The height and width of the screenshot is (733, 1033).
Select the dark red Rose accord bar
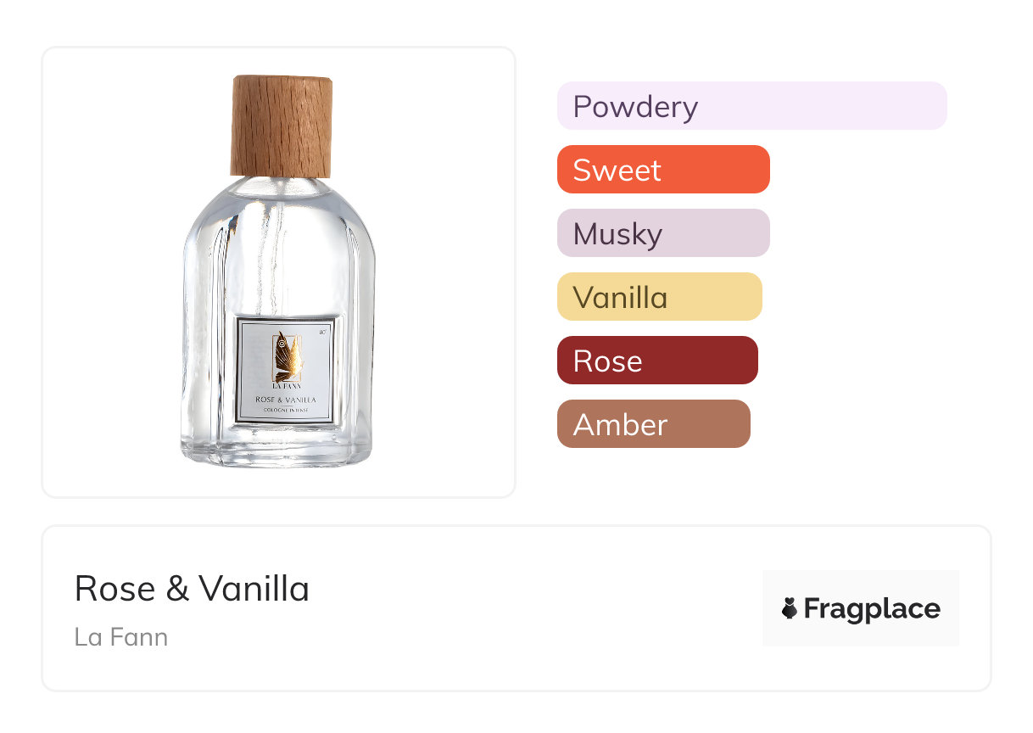click(656, 361)
